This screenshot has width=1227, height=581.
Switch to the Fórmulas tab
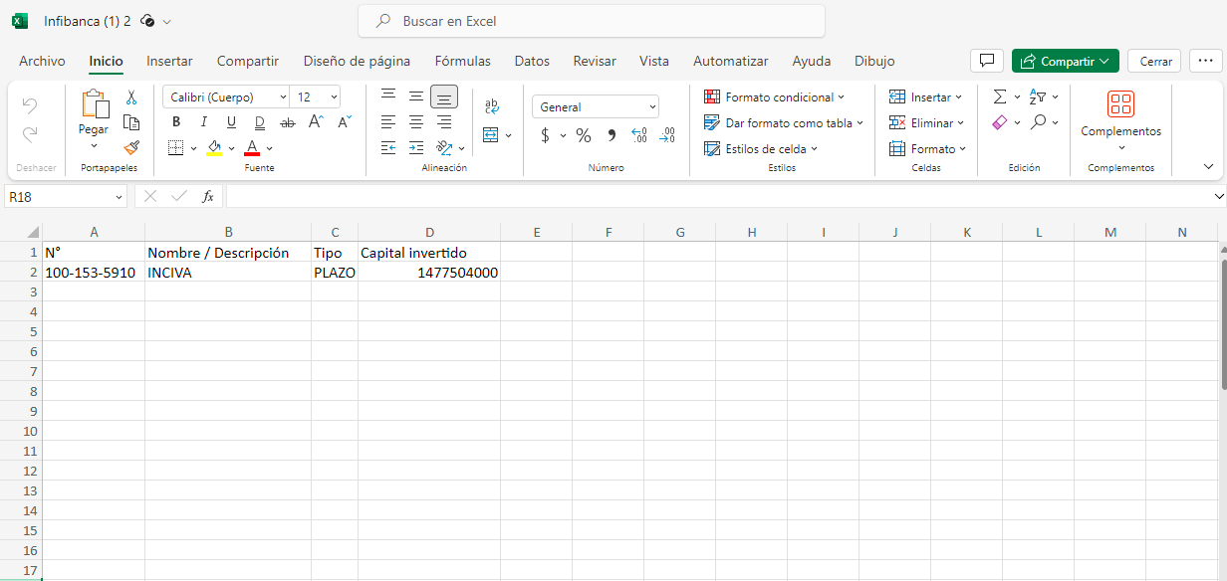click(463, 61)
